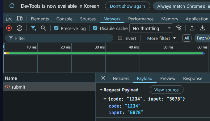The width and height of the screenshot is (210, 121).
Task: Switch to the Headers tab
Action: click(x=121, y=78)
